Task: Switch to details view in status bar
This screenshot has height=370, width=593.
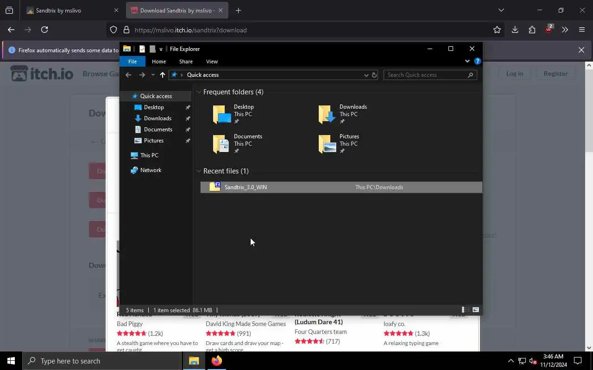Action: [x=465, y=310]
